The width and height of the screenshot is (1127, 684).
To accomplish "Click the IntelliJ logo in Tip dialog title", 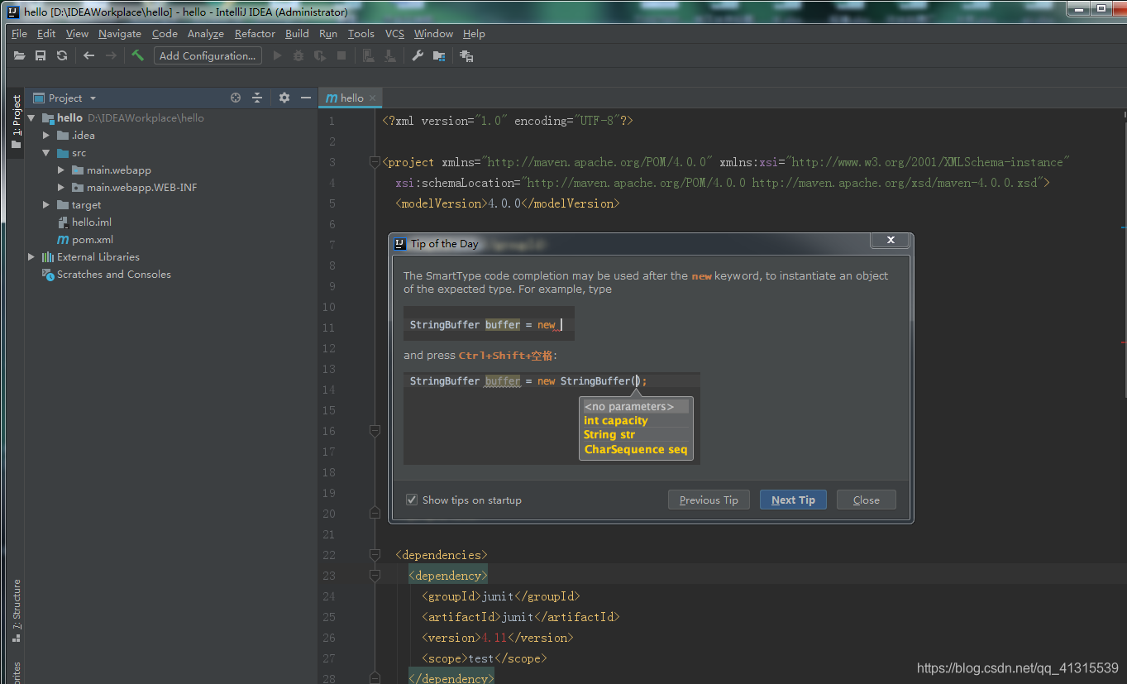I will 399,244.
